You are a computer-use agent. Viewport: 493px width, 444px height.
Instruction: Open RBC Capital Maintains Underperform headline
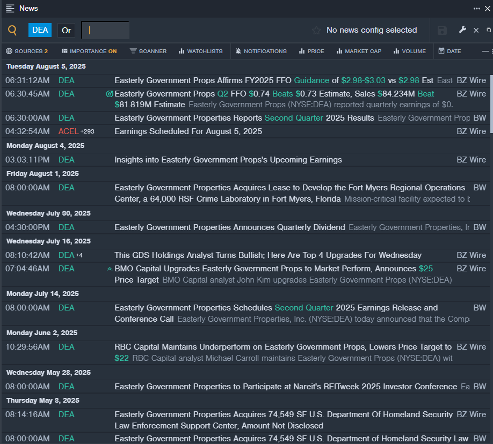click(x=283, y=352)
